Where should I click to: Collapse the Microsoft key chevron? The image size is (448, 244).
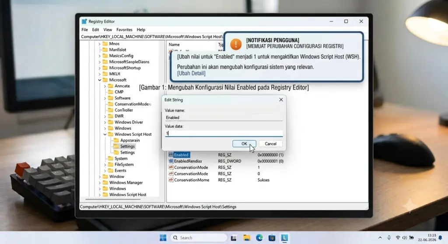point(99,80)
